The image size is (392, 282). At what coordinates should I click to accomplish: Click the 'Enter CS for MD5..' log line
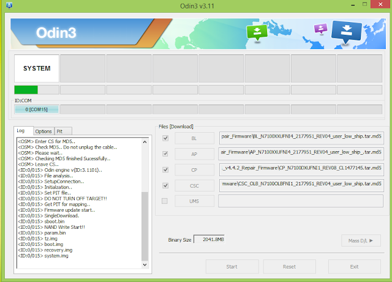(47, 141)
